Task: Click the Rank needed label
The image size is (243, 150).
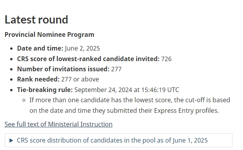Action: click(38, 80)
